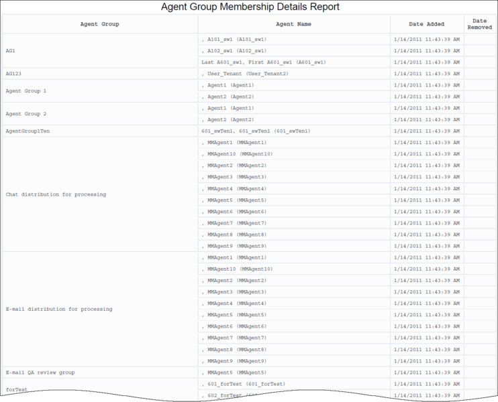Viewport: 498px width, 402px height.
Task: Select the AG1 agent group cell
Action: coord(10,51)
